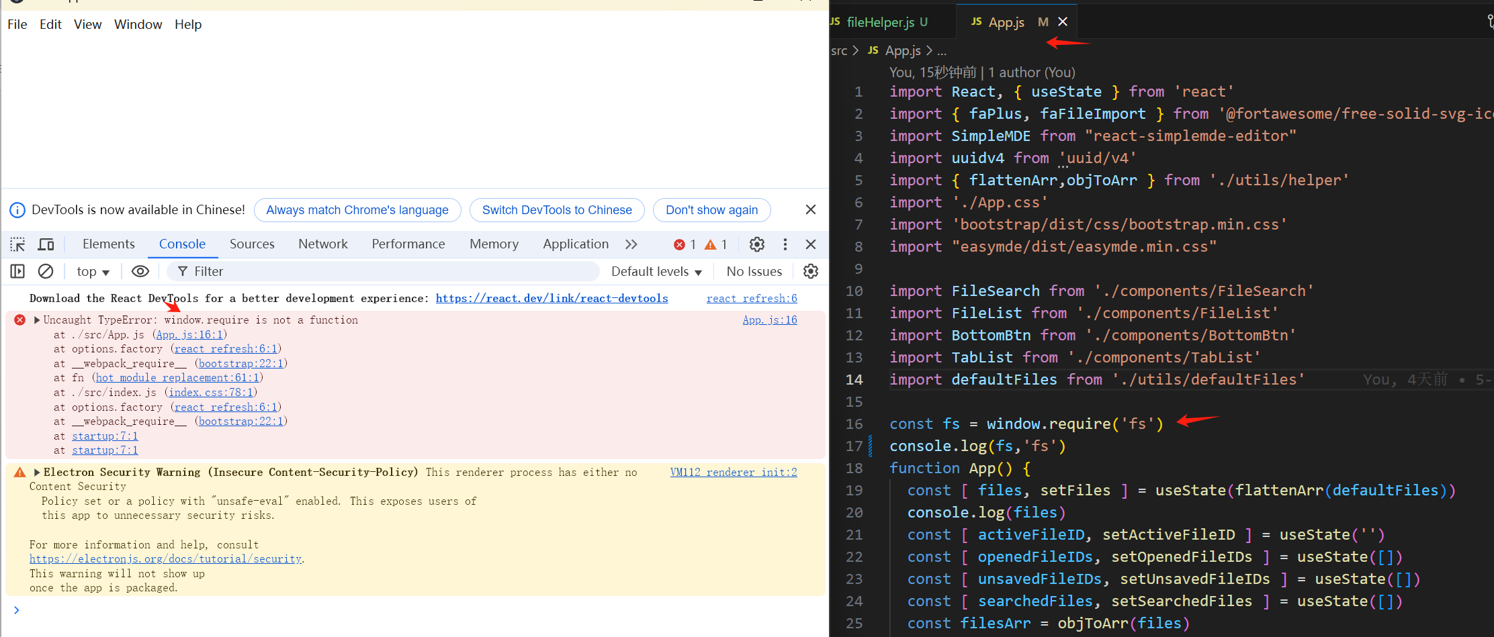Switch to the Application tab
This screenshot has height=637, width=1494.
point(576,244)
